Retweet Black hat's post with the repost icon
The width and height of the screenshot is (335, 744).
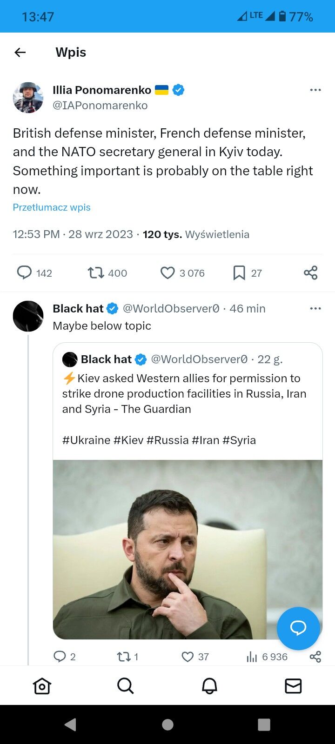(x=124, y=657)
